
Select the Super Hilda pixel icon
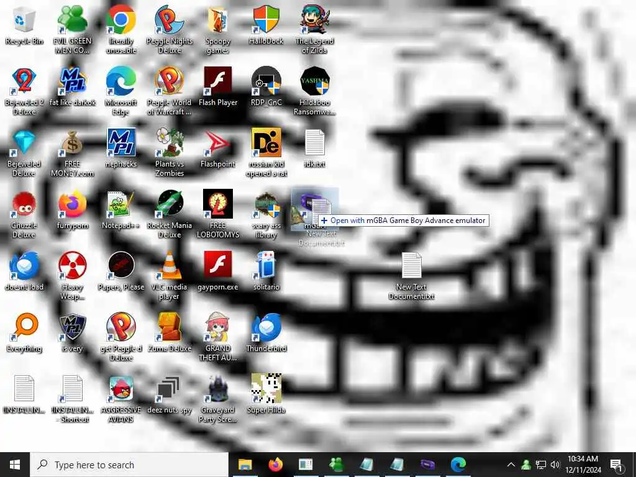coord(266,389)
